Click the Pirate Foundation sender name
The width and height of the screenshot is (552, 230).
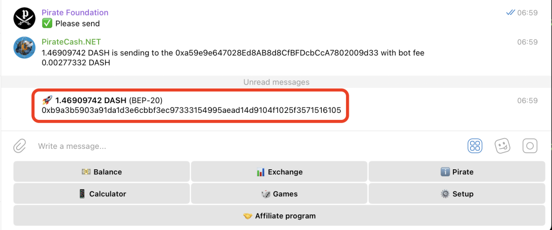coord(75,13)
